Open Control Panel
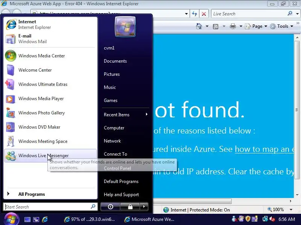This screenshot has height=225, width=301. click(x=117, y=168)
